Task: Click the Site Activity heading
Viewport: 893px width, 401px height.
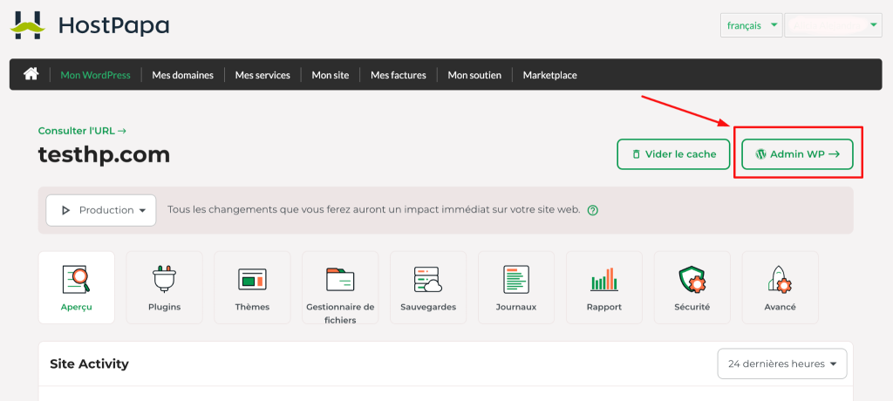Action: (x=90, y=364)
